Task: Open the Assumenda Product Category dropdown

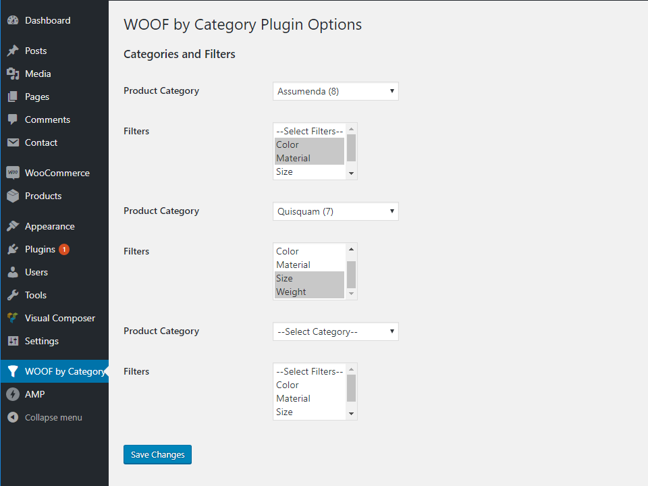Action: pos(335,91)
